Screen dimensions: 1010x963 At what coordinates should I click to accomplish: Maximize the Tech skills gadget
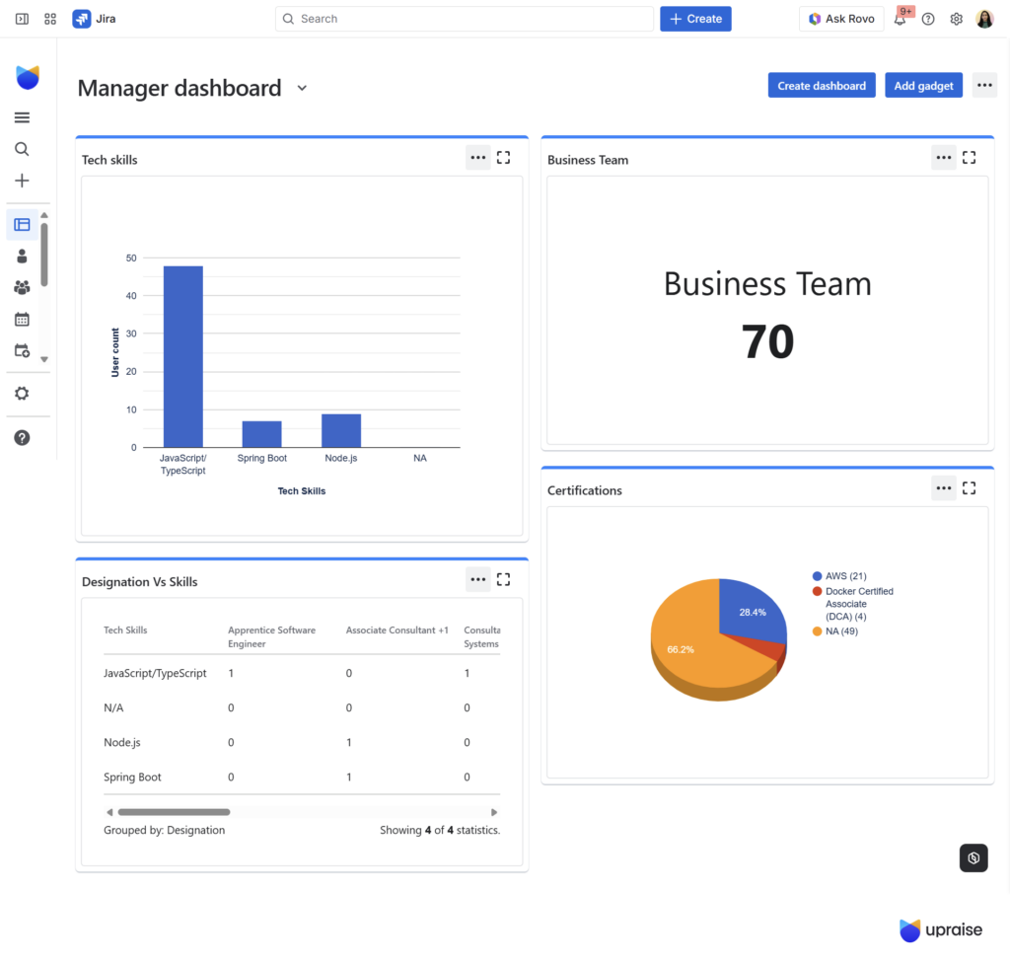point(503,158)
